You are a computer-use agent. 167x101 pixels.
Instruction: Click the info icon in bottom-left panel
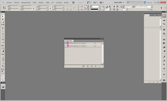(x=3, y=87)
